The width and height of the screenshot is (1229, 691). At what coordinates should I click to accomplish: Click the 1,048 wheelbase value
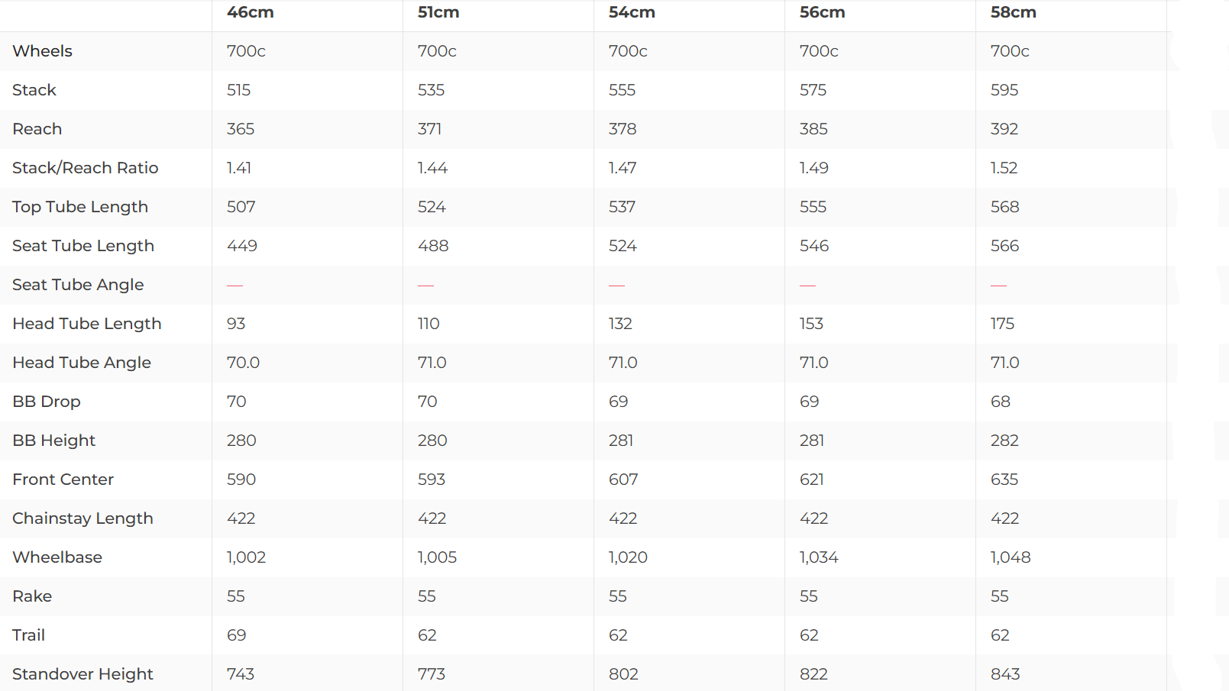(x=1010, y=557)
